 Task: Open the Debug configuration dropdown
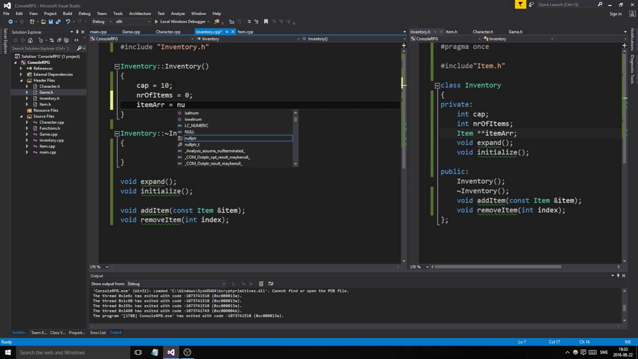tap(110, 21)
